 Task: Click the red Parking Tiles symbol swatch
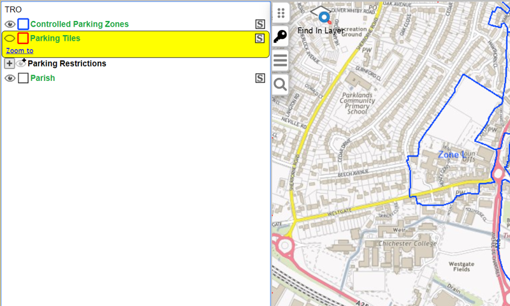[x=23, y=38]
